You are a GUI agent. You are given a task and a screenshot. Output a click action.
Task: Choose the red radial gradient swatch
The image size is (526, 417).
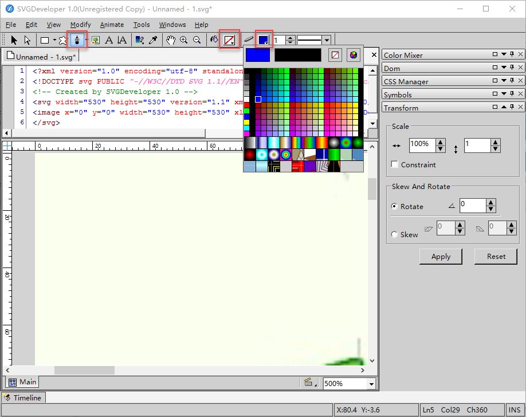click(250, 154)
